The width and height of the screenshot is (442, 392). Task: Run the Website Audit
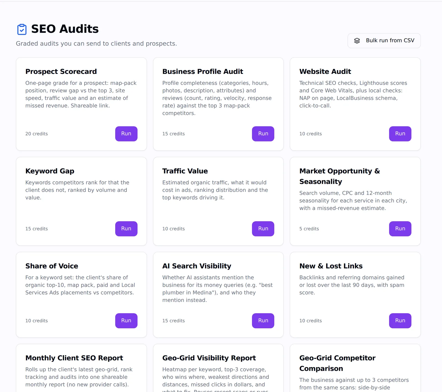(x=400, y=134)
